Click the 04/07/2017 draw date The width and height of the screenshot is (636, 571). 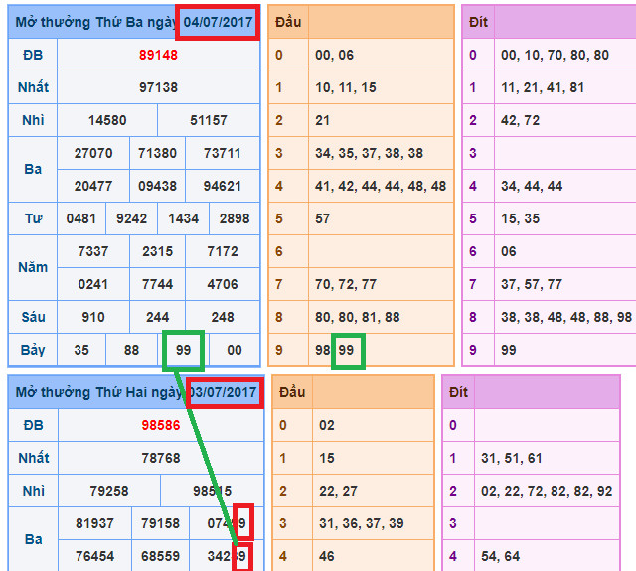click(218, 21)
